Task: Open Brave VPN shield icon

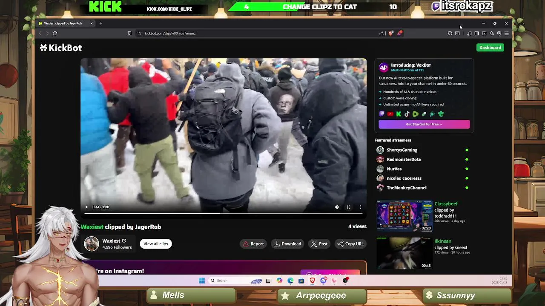Action: (x=499, y=33)
